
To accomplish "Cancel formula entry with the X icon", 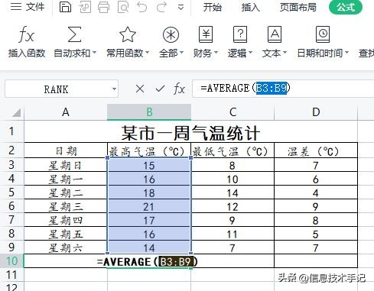I will pos(140,89).
